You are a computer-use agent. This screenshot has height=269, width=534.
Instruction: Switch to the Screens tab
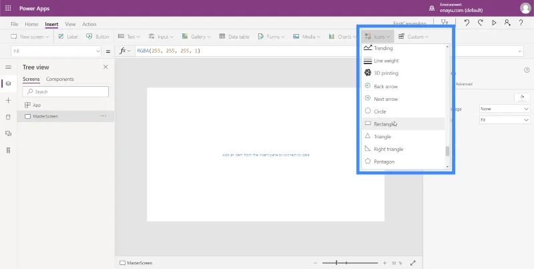pos(31,79)
